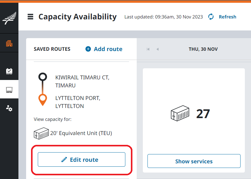
Task: Open the hamburger navigation menu
Action: click(30, 17)
